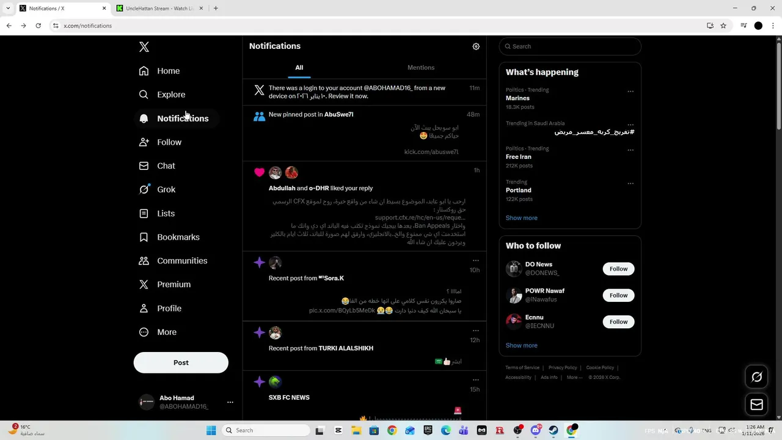The image size is (782, 440).
Task: Click in the X Search field
Action: pos(570,46)
